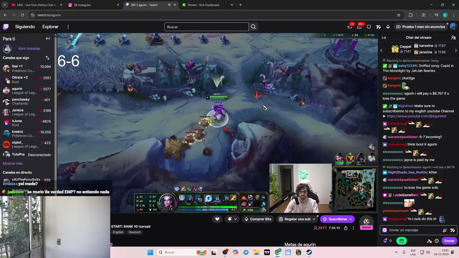Reload page with browser refresh button
Image resolution: width=459 pixels, height=258 pixels.
coord(22,15)
